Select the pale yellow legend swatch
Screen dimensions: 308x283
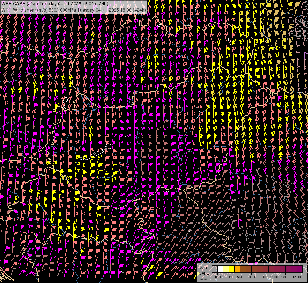[226, 269]
